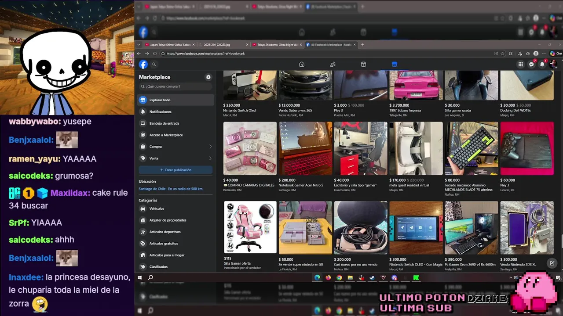Focus the ¿Qué quieres comprar? search box
This screenshot has width=563, height=316.
tap(175, 86)
